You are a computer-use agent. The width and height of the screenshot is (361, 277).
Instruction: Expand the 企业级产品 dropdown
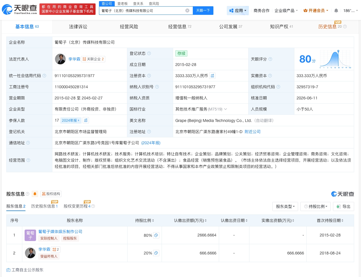coord(286,11)
